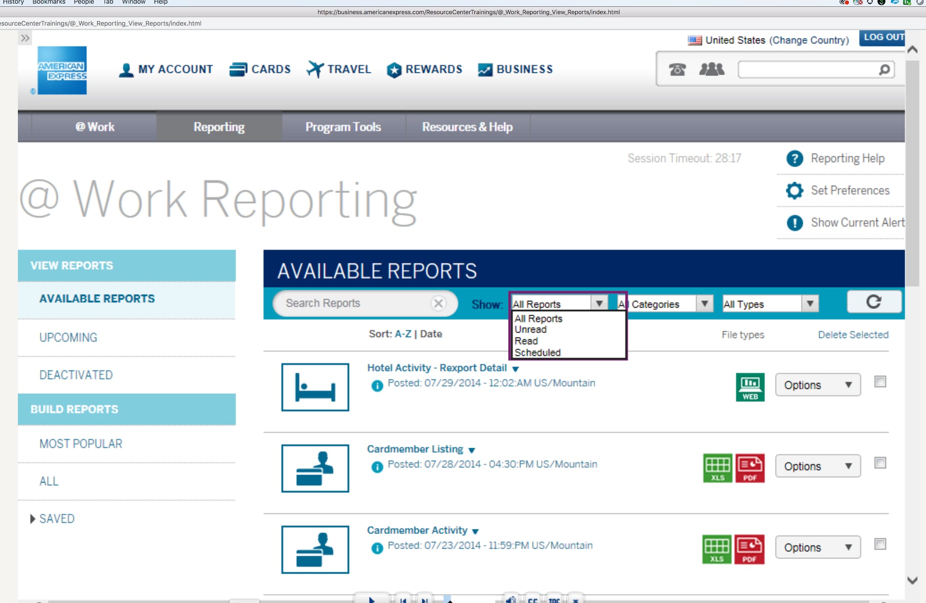Click the refresh reports icon

click(x=874, y=302)
